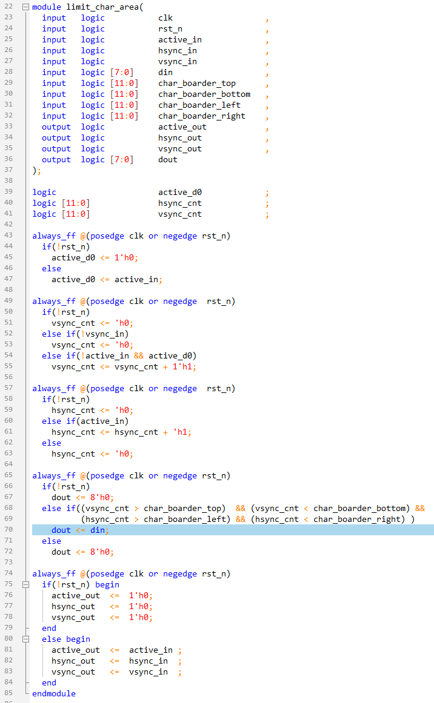Click the highlighted line dout <= din

233,530
